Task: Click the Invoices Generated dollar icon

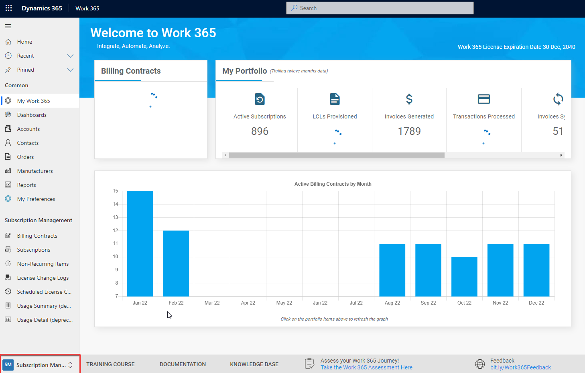Action: point(409,99)
